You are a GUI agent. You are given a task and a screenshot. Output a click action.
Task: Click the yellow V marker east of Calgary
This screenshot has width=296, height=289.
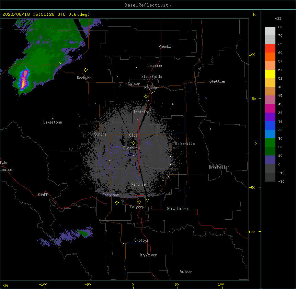[x=147, y=200]
